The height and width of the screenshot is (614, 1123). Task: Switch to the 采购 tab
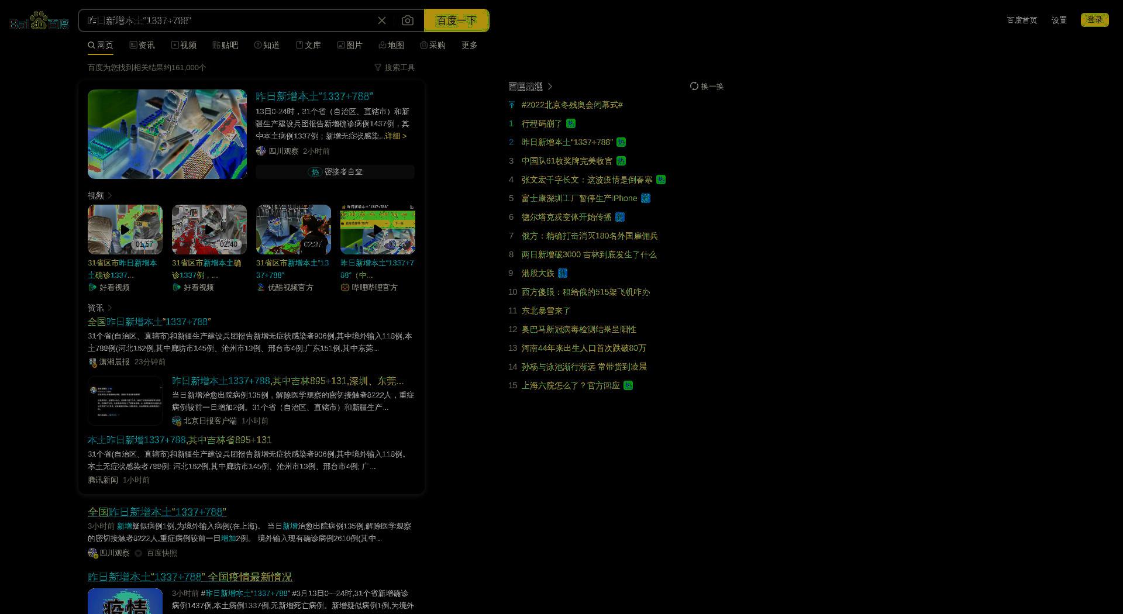coord(433,45)
